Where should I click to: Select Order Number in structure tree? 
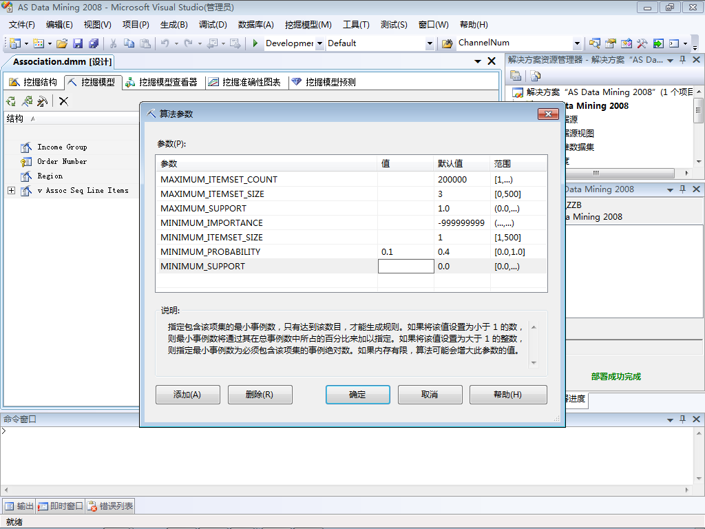pyautogui.click(x=62, y=161)
